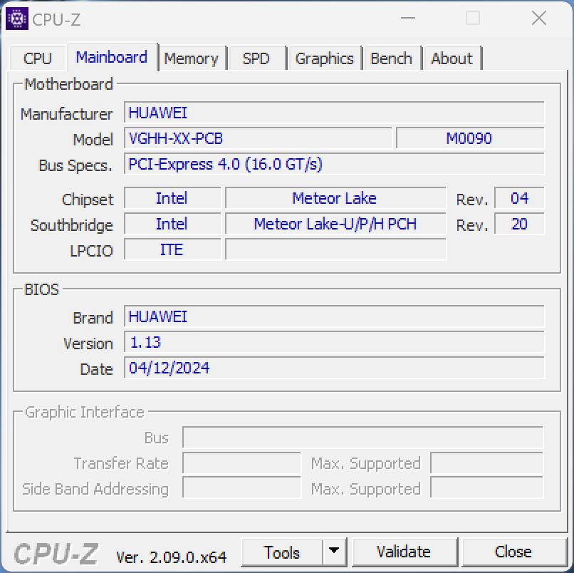Click the Validate button
Image resolution: width=574 pixels, height=573 pixels.
pyautogui.click(x=404, y=552)
